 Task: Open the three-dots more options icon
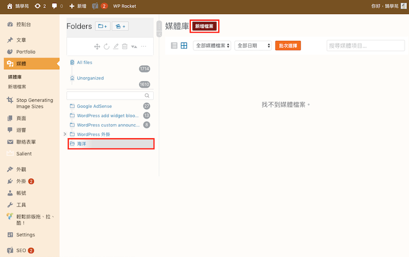click(143, 47)
